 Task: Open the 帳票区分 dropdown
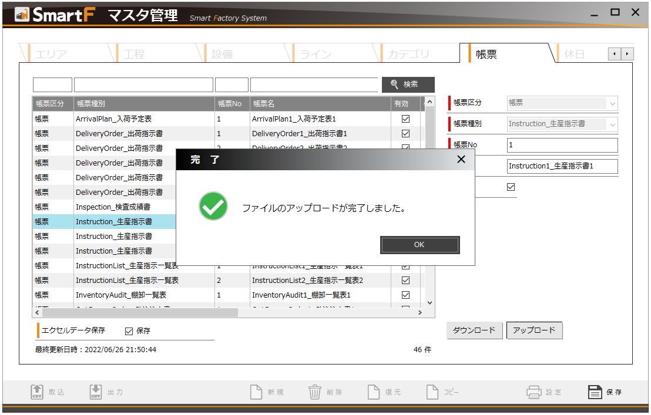click(613, 104)
